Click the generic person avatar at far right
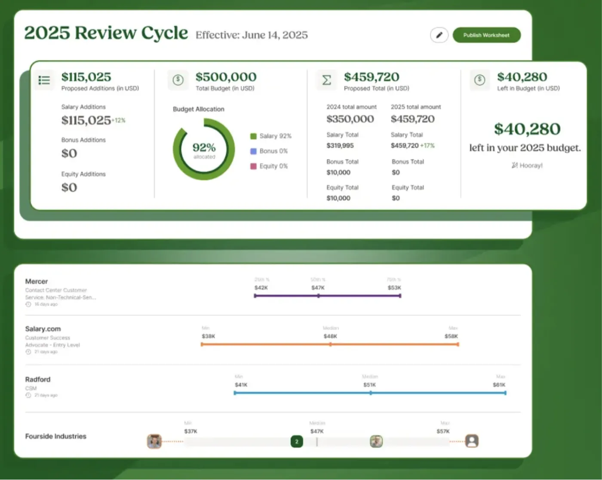This screenshot has height=480, width=602. [x=472, y=441]
